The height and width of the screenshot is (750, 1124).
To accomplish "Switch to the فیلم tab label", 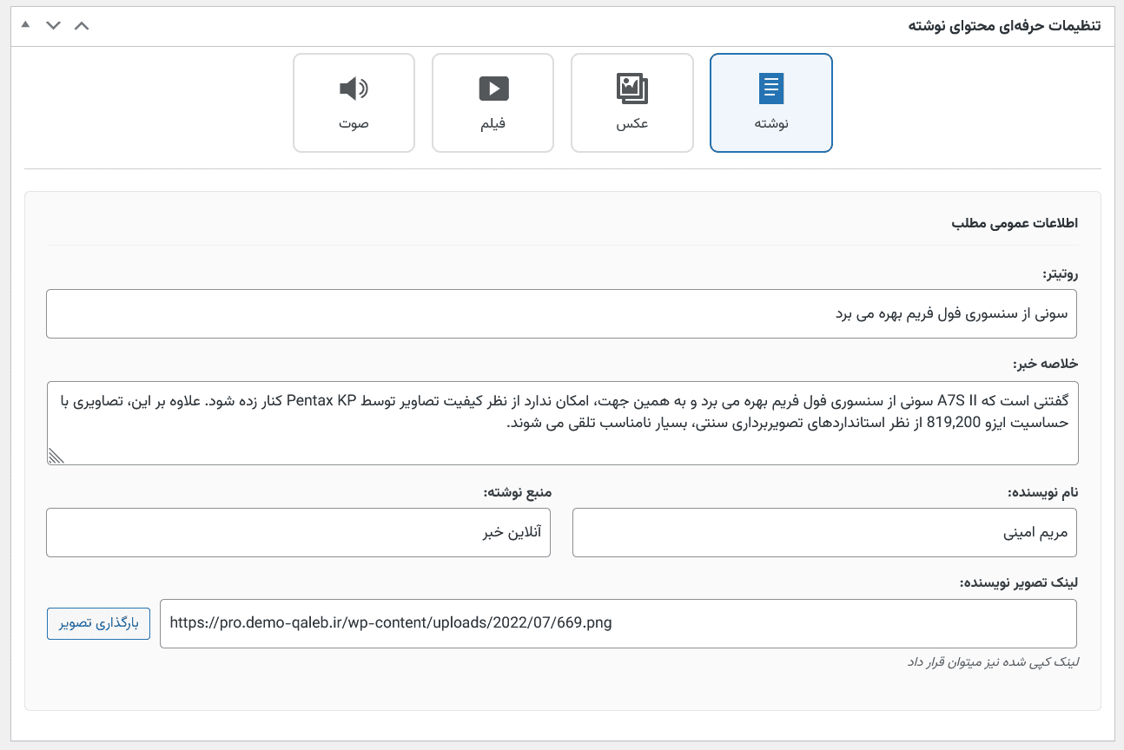I will [493, 123].
